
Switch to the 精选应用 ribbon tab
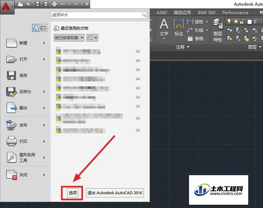(x=182, y=13)
